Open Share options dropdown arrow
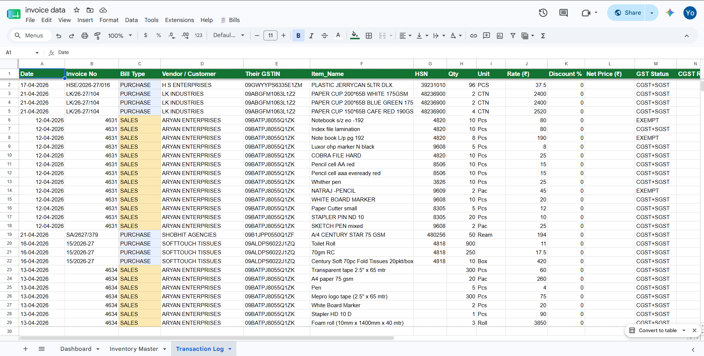The height and width of the screenshot is (356, 704). click(652, 13)
